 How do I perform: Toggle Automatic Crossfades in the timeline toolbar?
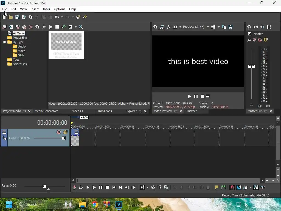[x=239, y=187]
